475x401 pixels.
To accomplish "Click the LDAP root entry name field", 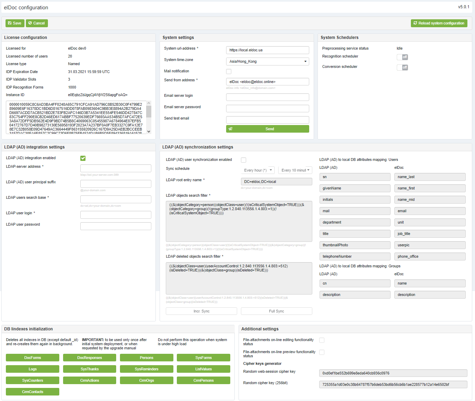I will click(x=276, y=182).
